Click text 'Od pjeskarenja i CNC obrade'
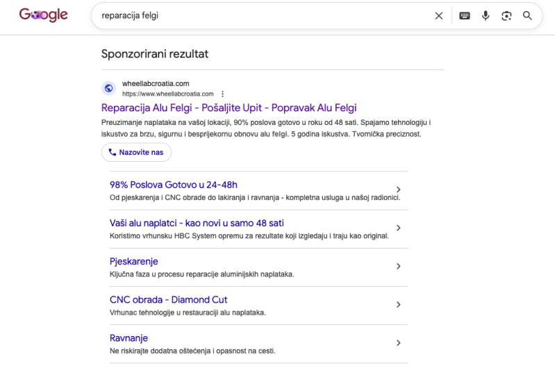The width and height of the screenshot is (555, 377). tap(255, 198)
